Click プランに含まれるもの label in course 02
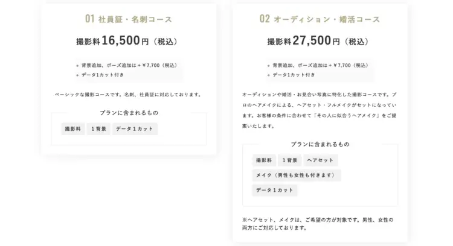The height and width of the screenshot is (246, 453). click(320, 144)
